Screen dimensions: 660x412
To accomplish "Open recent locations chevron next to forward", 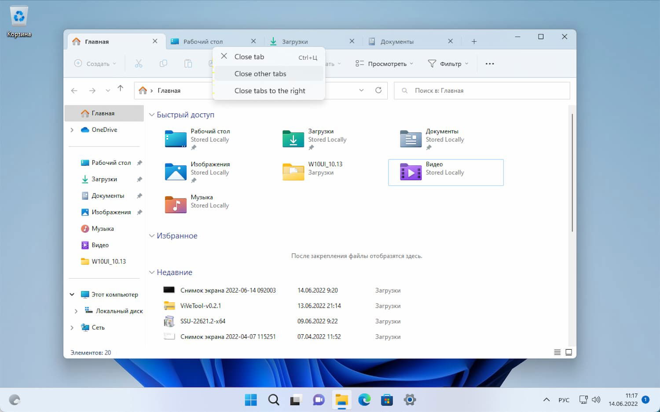I will point(108,90).
